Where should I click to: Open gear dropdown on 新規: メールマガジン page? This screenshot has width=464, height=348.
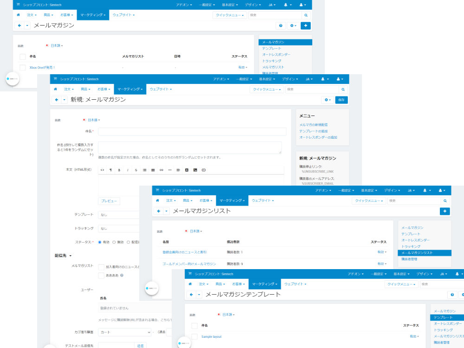tap(327, 100)
